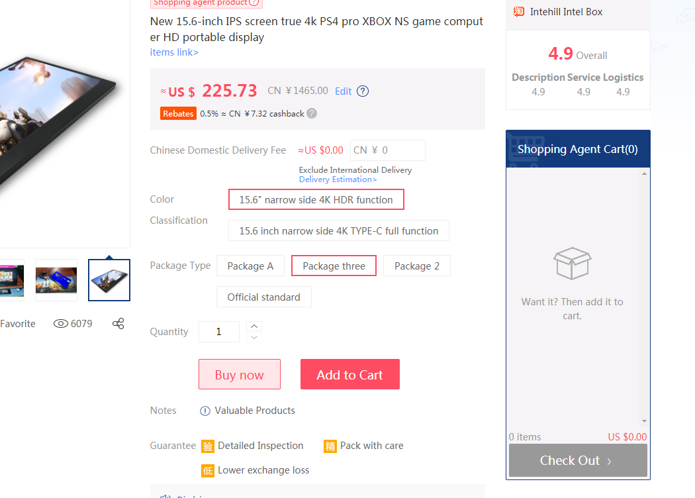695x498 pixels.
Task: Click the Pack with care icon
Action: click(330, 446)
